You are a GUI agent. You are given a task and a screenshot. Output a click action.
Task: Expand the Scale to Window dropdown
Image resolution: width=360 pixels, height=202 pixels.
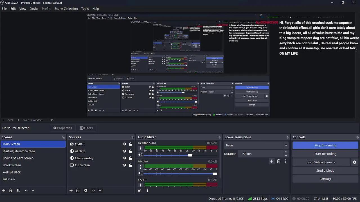tap(51, 120)
